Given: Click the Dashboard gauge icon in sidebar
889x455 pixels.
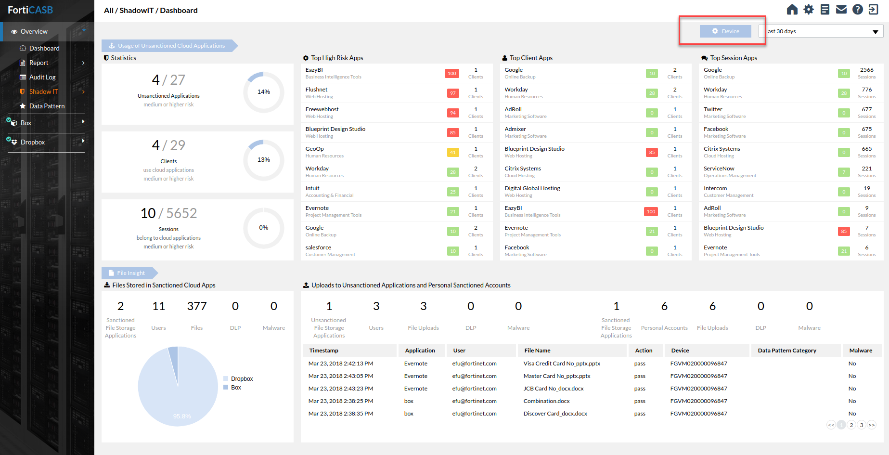Looking at the screenshot, I should [x=23, y=48].
